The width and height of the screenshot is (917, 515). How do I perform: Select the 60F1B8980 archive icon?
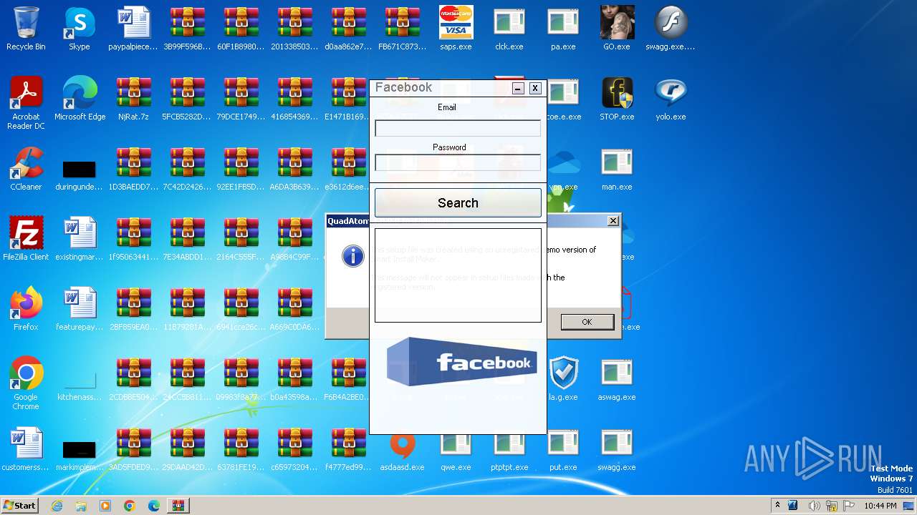pos(241,29)
